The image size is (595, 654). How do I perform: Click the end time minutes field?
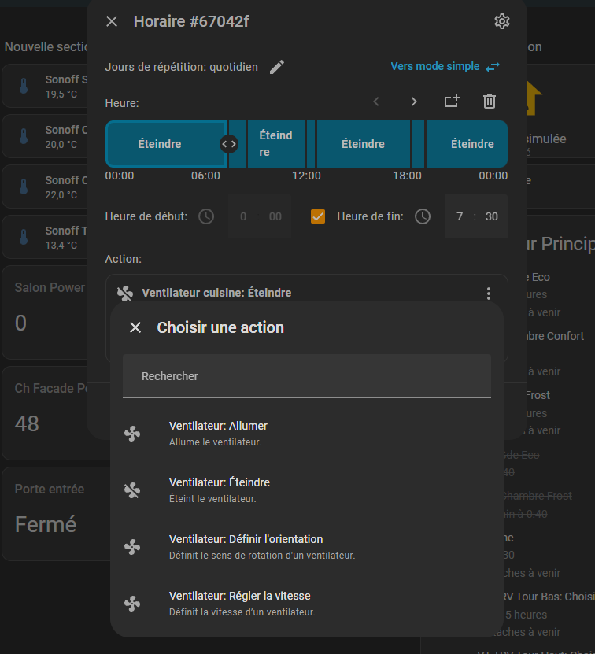point(492,216)
